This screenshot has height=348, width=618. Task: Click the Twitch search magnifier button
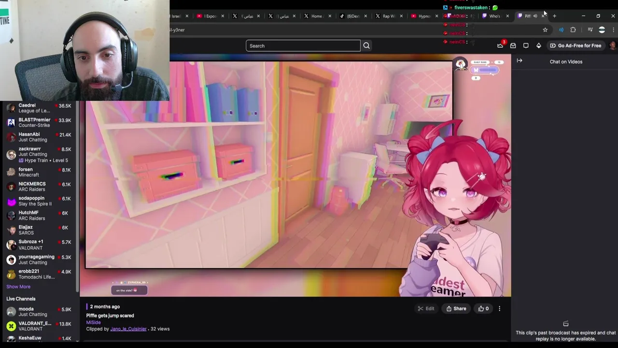(366, 45)
